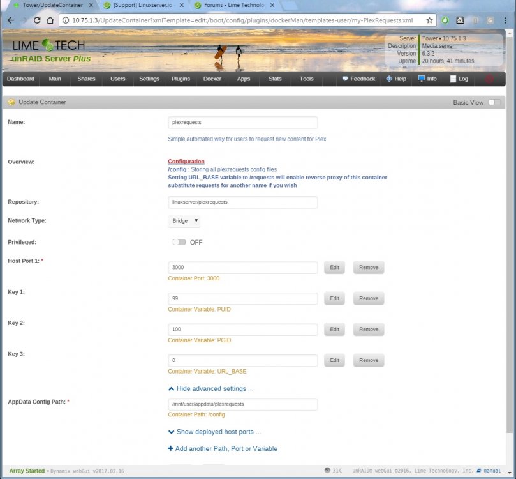Click Edit for Key 3 URL_BASE
The height and width of the screenshot is (479, 516).
coord(334,360)
